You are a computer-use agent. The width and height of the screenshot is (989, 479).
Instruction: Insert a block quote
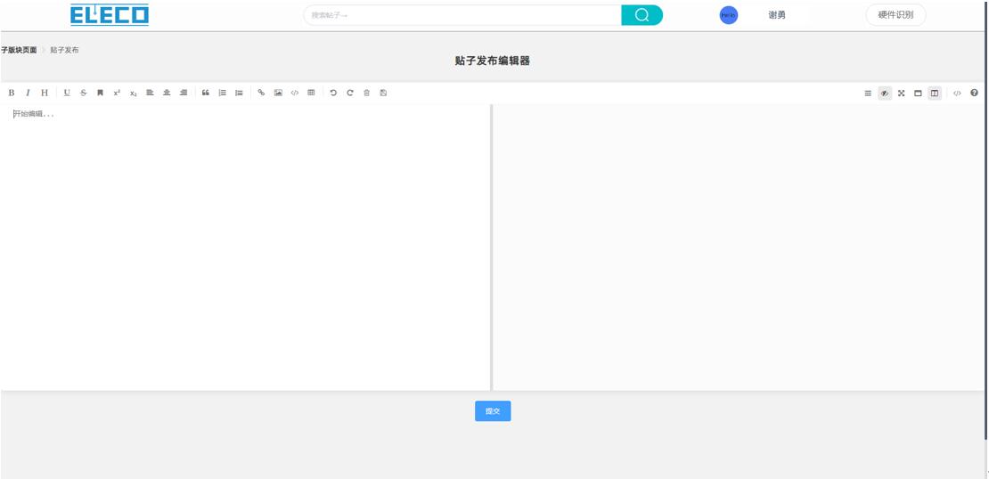206,93
